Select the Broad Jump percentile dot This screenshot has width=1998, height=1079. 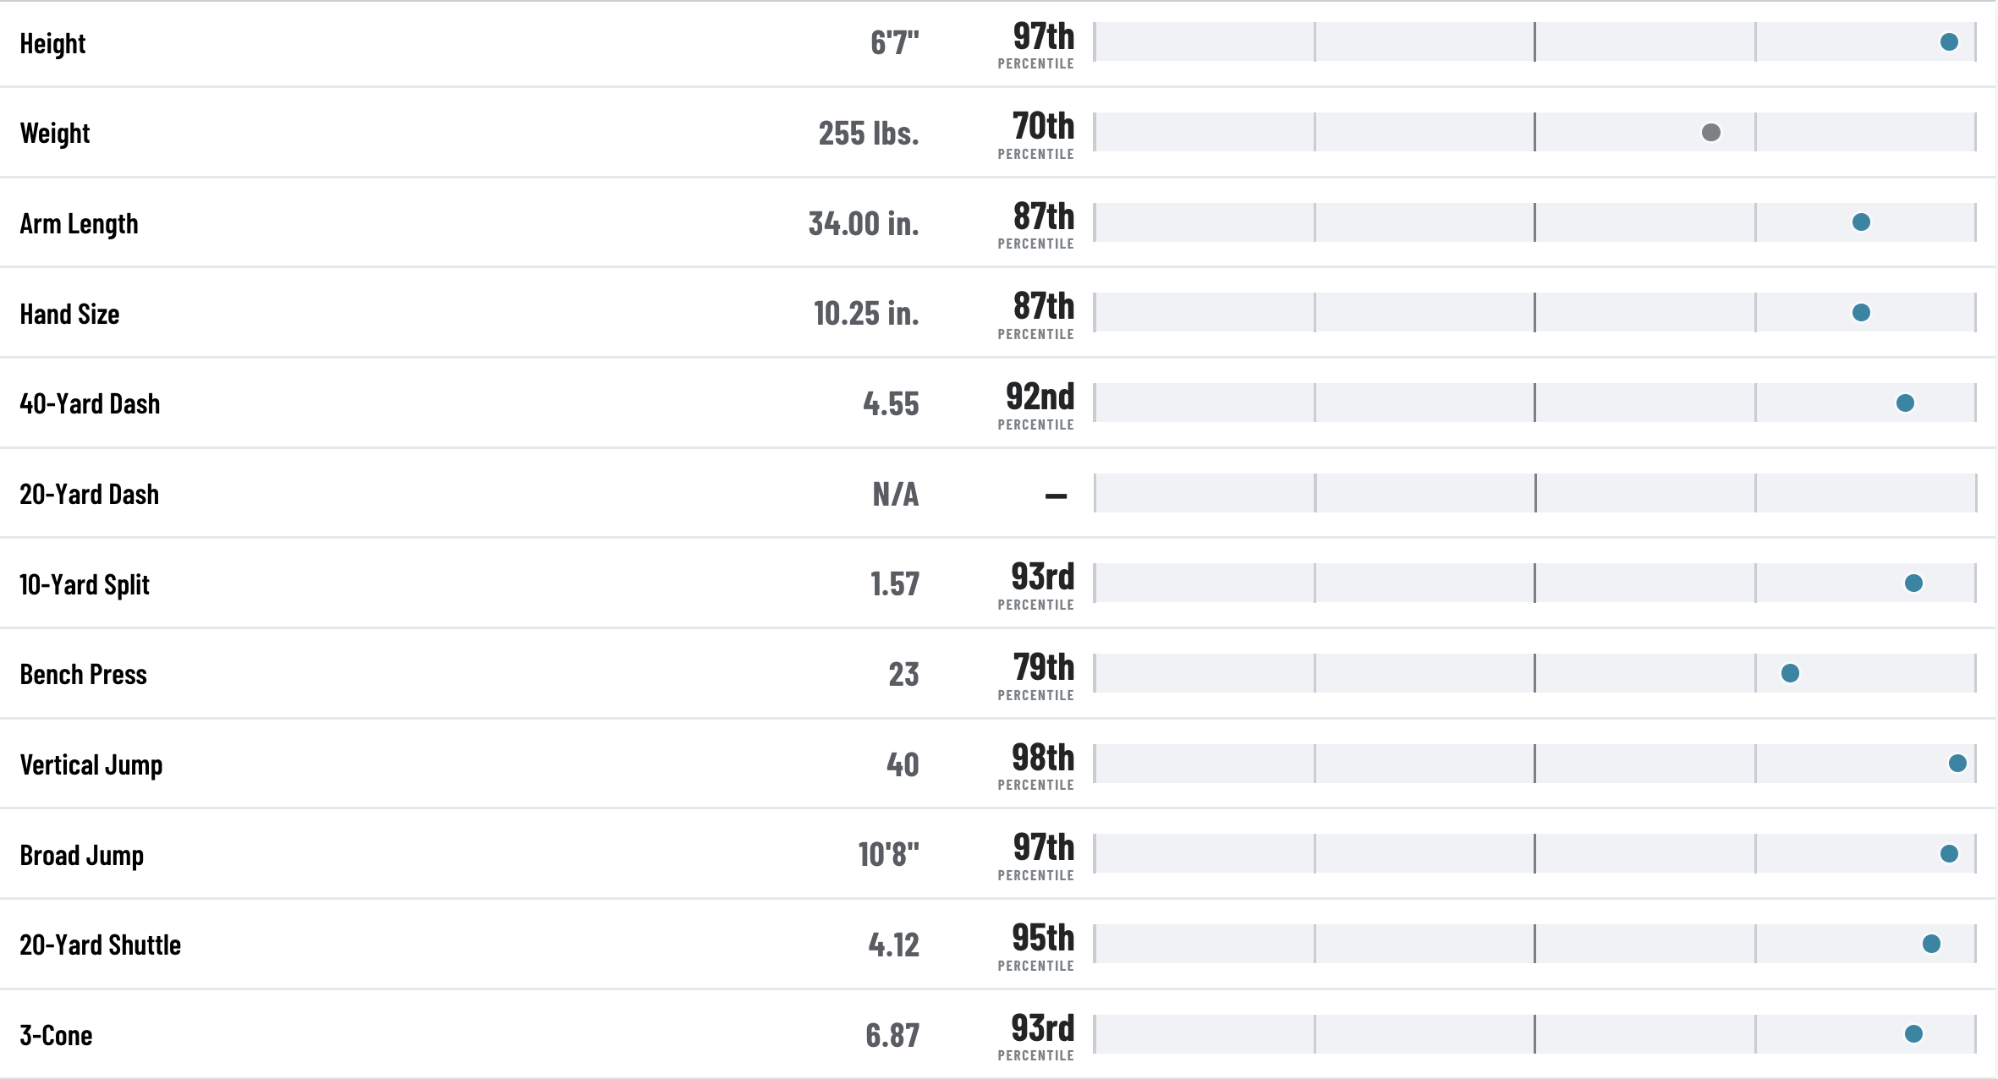coord(1949,854)
